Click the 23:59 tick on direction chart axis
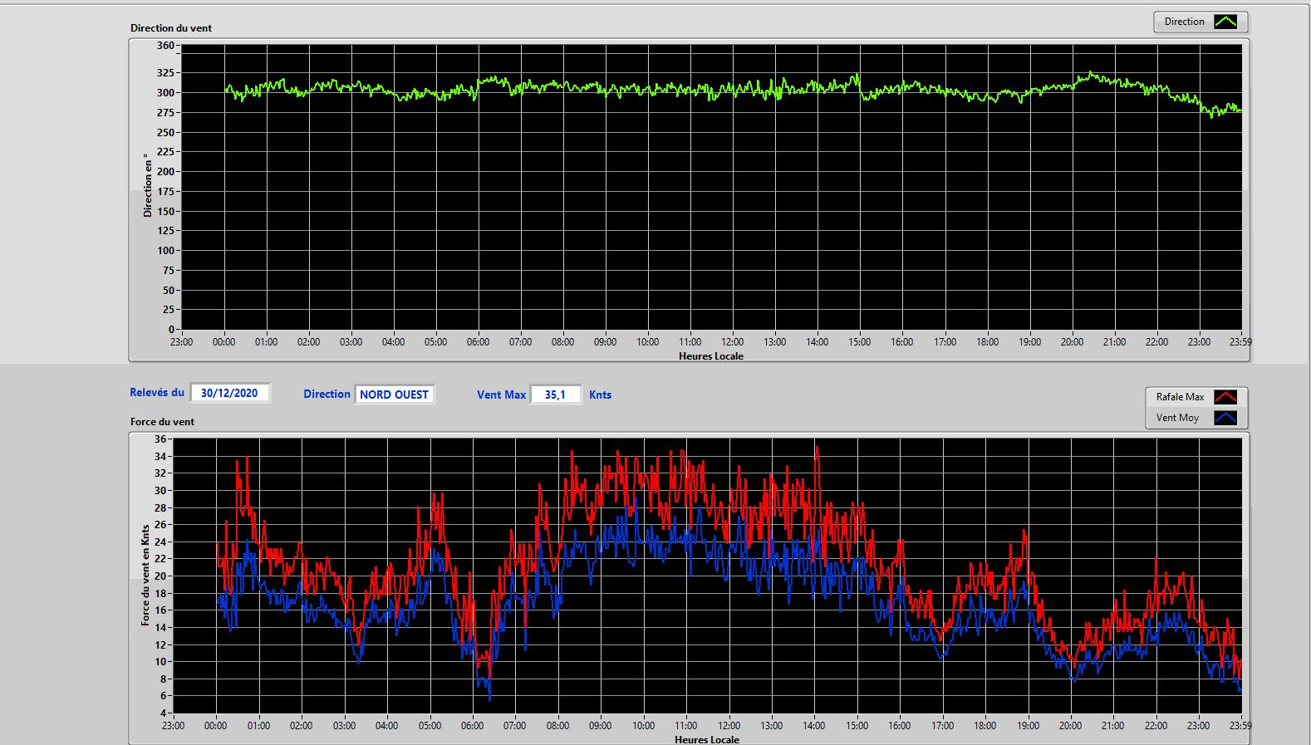 click(1240, 341)
